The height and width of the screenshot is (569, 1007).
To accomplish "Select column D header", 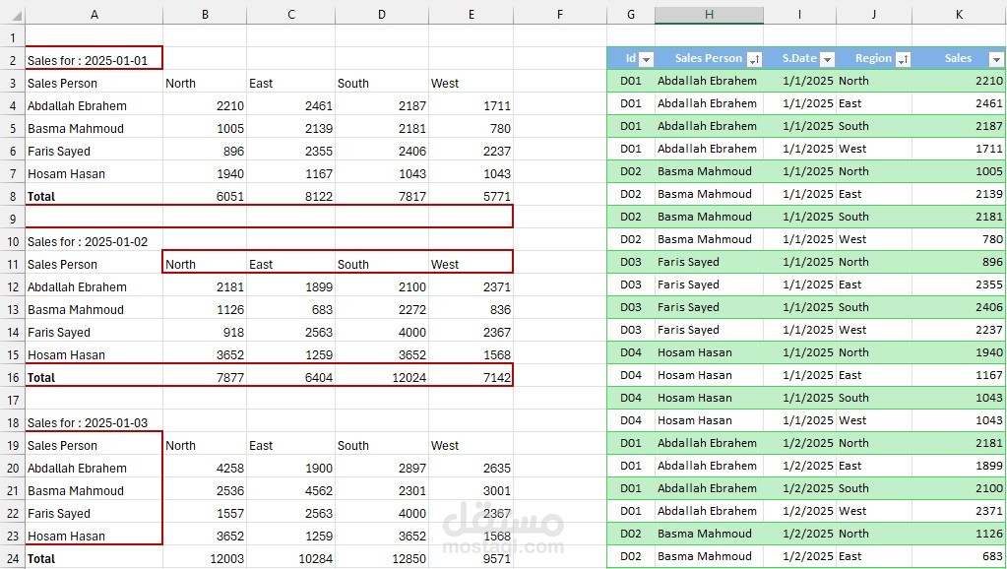I will pyautogui.click(x=382, y=14).
